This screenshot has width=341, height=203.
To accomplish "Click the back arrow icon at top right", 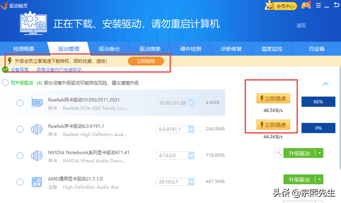I will pyautogui.click(x=336, y=5).
